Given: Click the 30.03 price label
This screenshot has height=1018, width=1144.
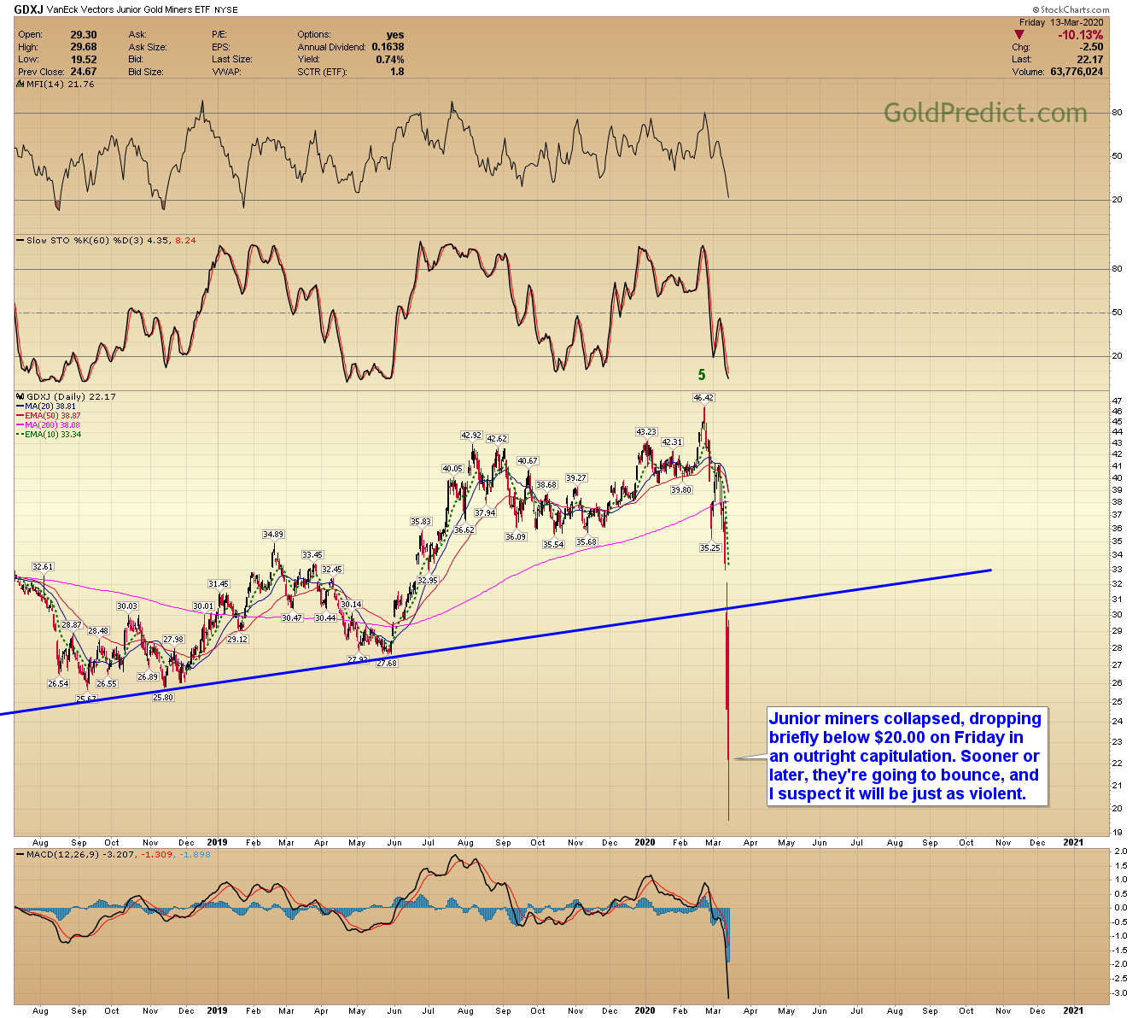Looking at the screenshot, I should click(x=127, y=606).
